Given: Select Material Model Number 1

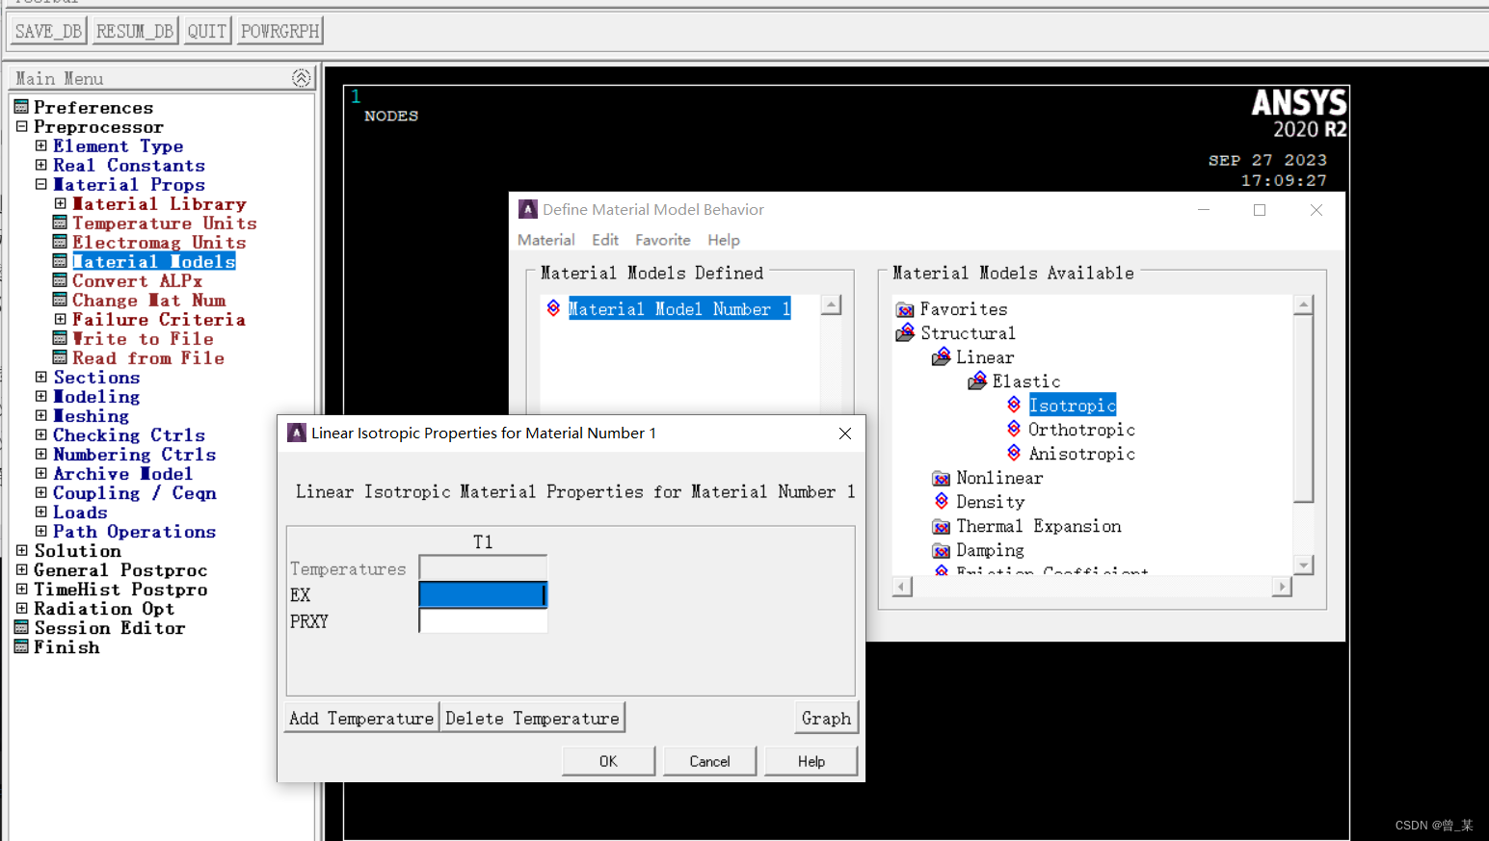Looking at the screenshot, I should 678,309.
